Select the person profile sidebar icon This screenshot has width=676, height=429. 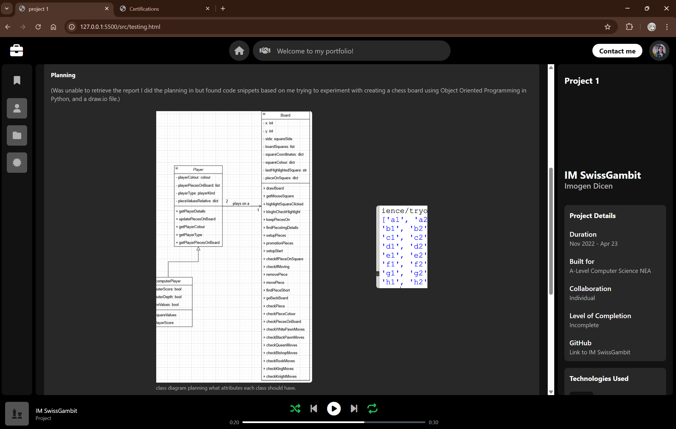17,108
